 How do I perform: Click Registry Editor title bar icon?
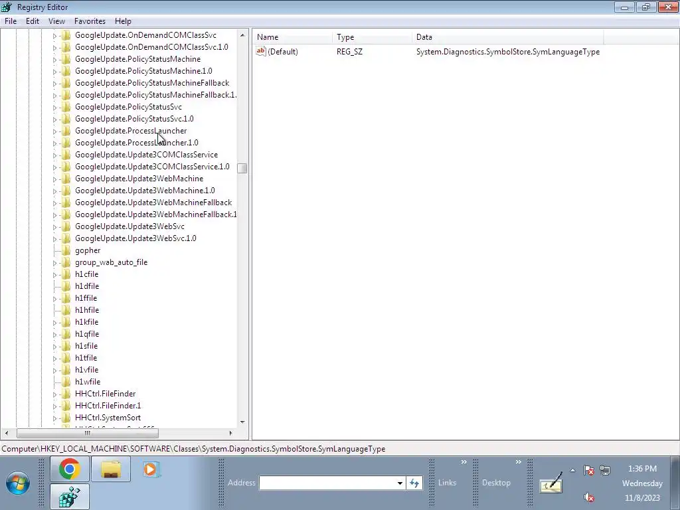pos(7,7)
